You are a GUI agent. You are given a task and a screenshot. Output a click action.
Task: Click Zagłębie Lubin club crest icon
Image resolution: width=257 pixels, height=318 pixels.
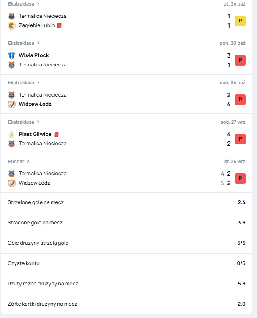click(11, 25)
